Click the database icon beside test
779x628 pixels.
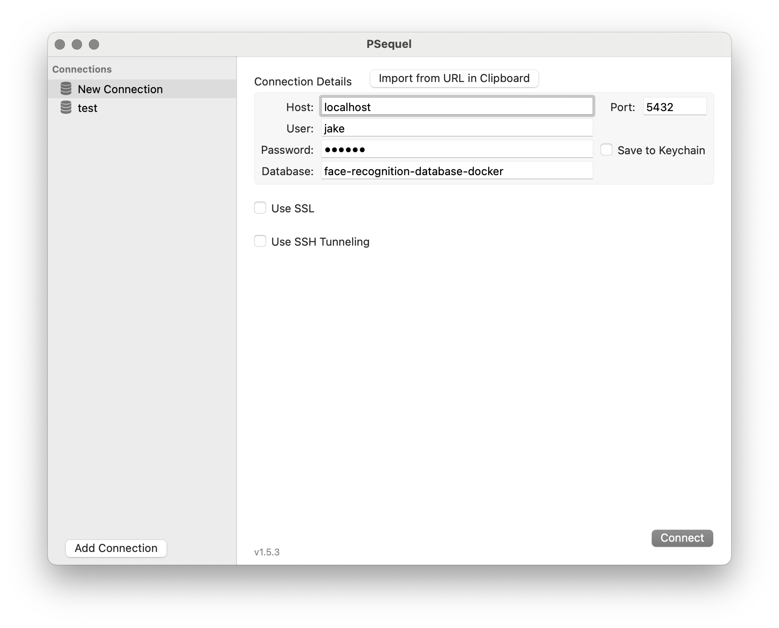tap(66, 108)
